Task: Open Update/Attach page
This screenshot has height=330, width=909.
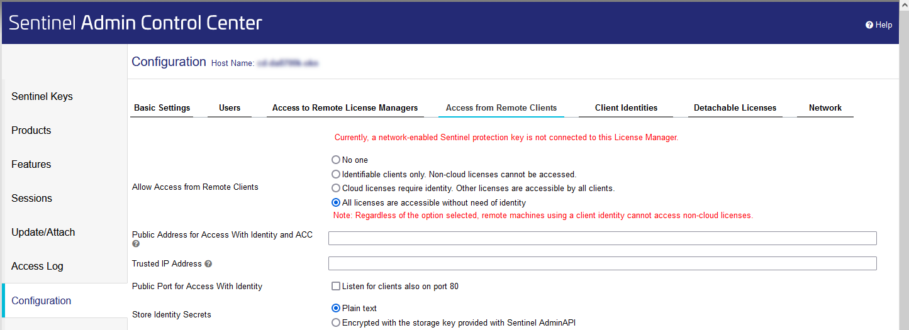Action: click(x=43, y=232)
